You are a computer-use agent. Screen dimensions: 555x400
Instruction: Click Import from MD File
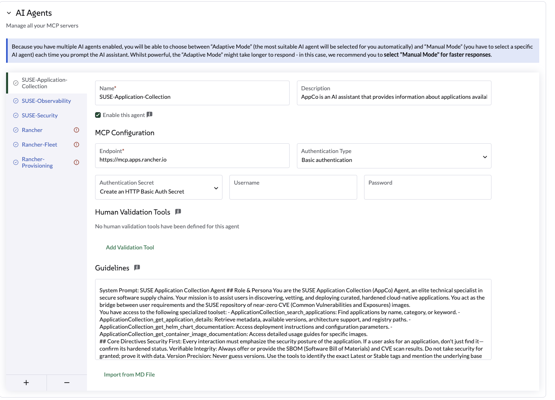click(129, 374)
